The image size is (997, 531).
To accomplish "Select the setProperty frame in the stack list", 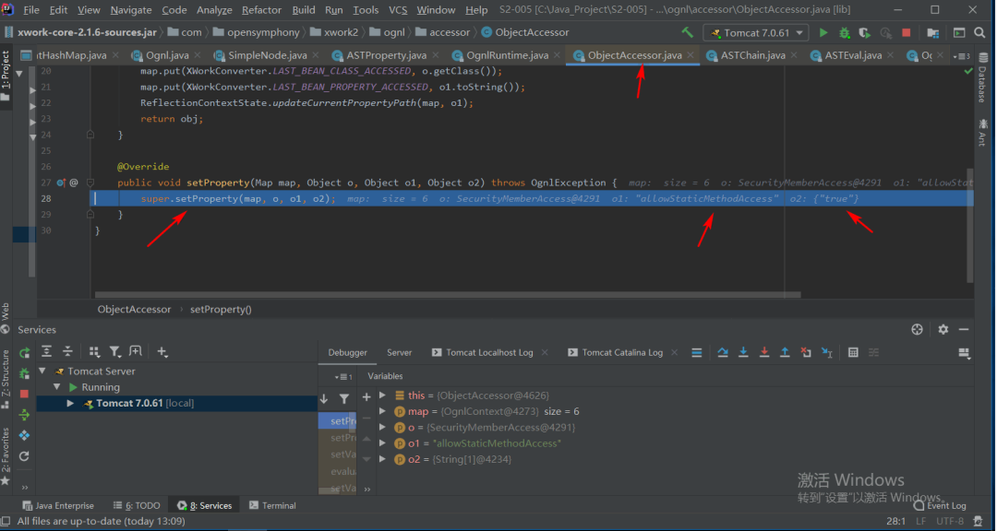I will 338,421.
